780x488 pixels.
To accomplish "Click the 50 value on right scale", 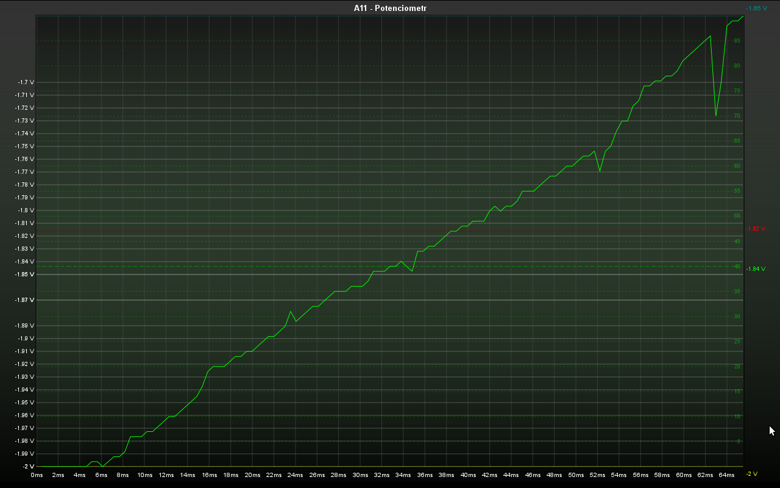I will 737,216.
